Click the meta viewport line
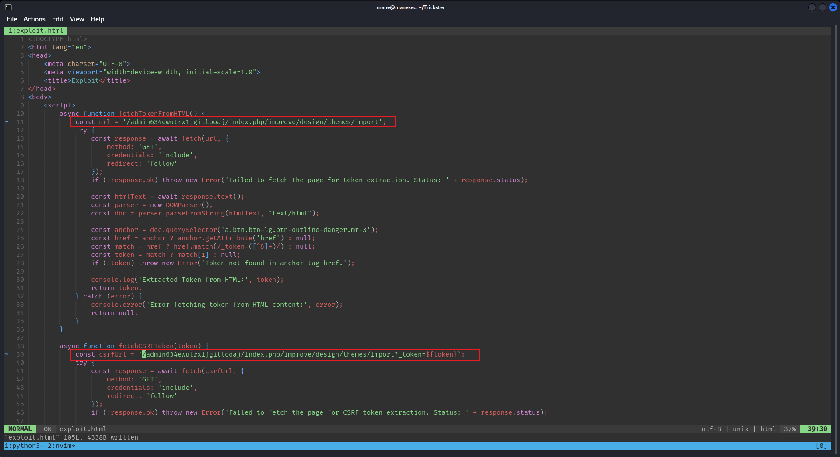Screen dimensions: 840x457 point(152,72)
